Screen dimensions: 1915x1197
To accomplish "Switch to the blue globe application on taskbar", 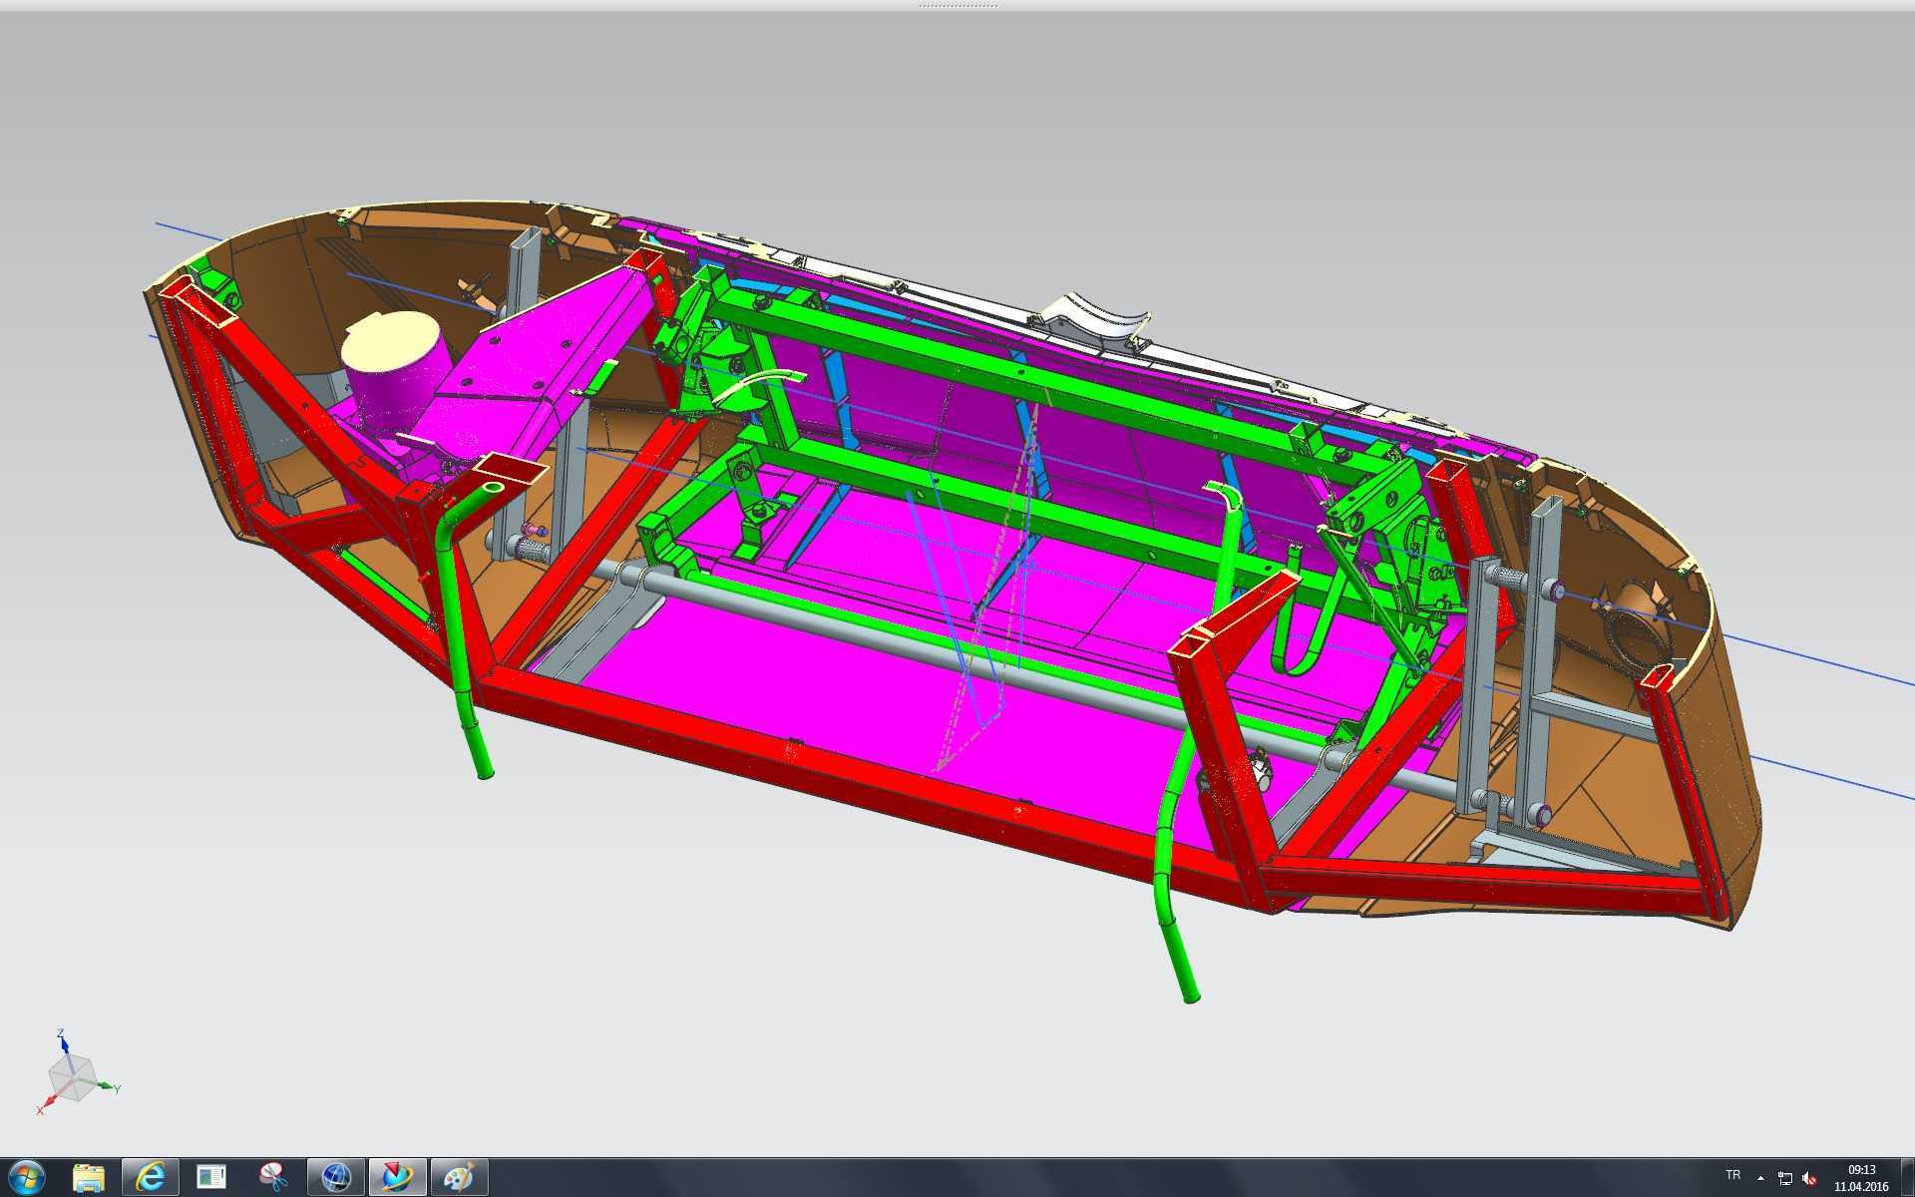I will (335, 1178).
